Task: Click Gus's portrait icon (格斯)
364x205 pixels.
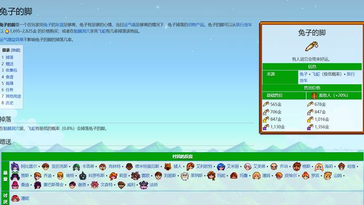Action: click(296, 166)
